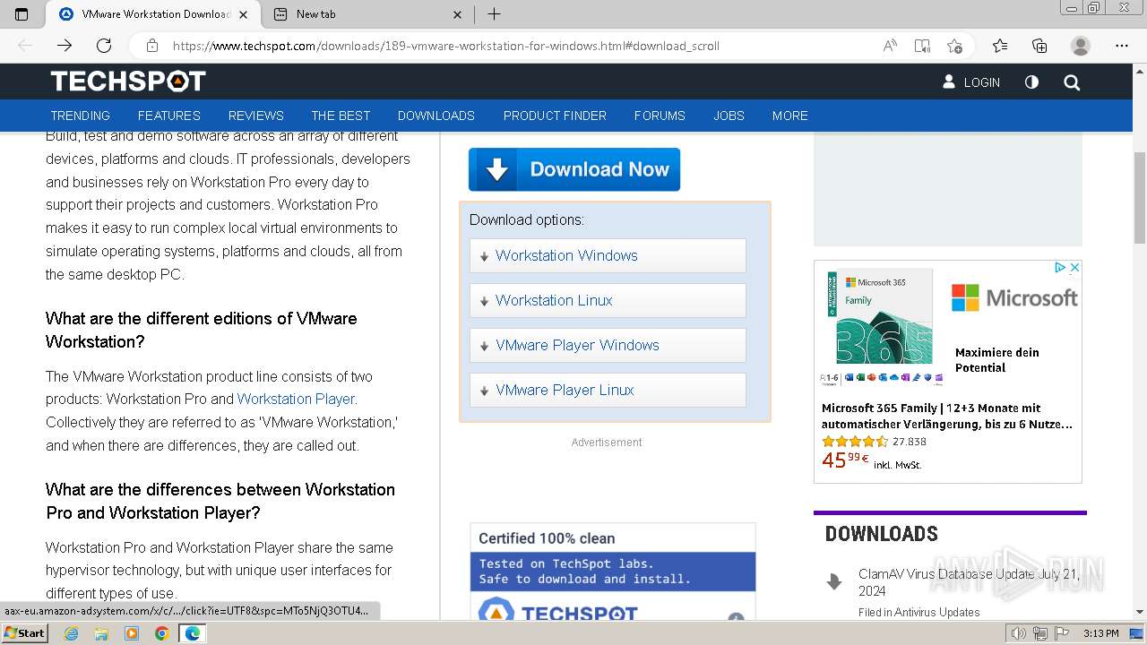Click the browser forward arrow
Viewport: 1147px width, 645px height.
pyautogui.click(x=65, y=46)
